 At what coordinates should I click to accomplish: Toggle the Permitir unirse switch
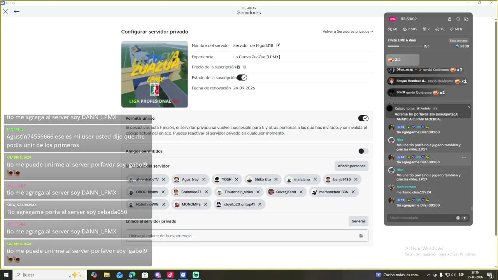(x=363, y=118)
